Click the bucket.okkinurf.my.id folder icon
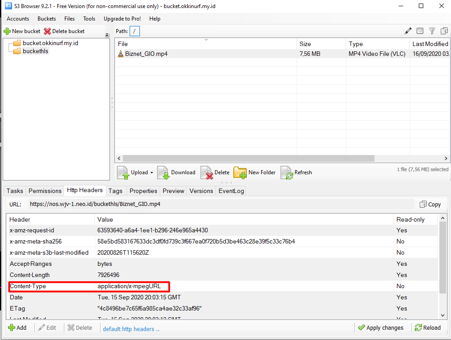This screenshot has width=451, height=340. pos(17,43)
